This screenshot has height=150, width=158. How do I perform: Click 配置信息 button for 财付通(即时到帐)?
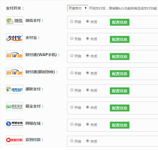click(119, 74)
